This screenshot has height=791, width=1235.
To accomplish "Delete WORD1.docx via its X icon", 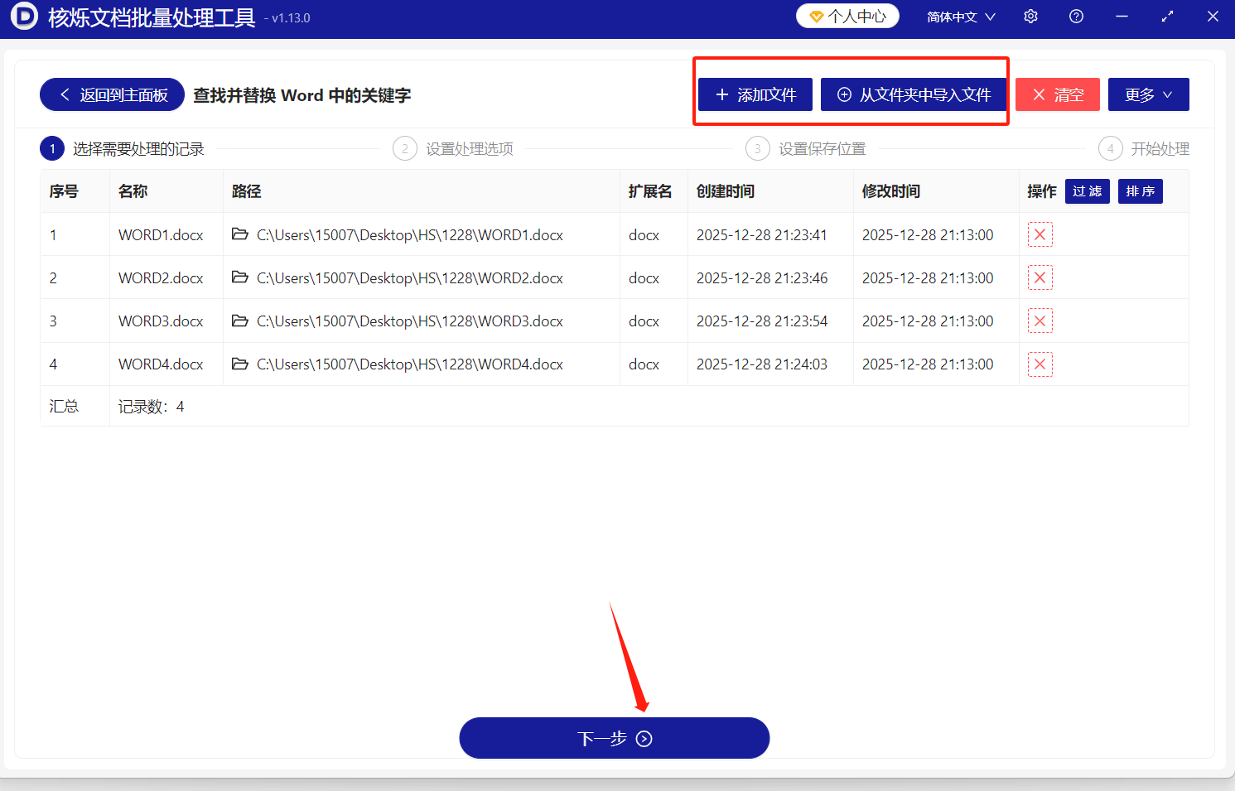I will [1040, 234].
